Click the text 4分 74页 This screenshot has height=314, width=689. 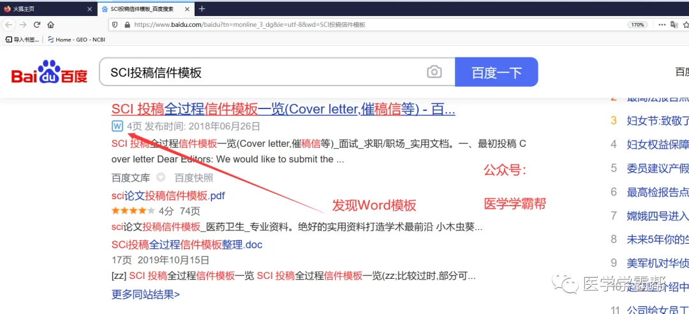(x=179, y=211)
